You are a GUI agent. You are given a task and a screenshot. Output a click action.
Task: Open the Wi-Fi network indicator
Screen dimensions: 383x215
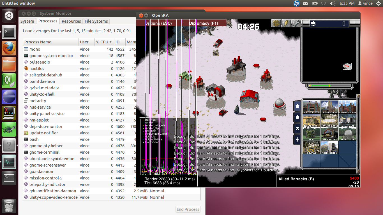click(x=324, y=3)
